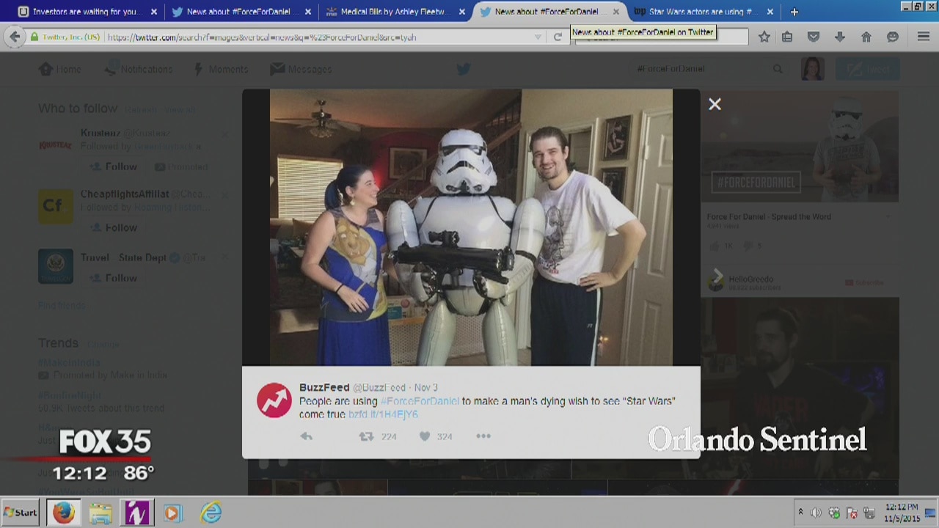The width and height of the screenshot is (939, 528).
Task: Click the BuzzFeed avatar logo
Action: tap(274, 400)
